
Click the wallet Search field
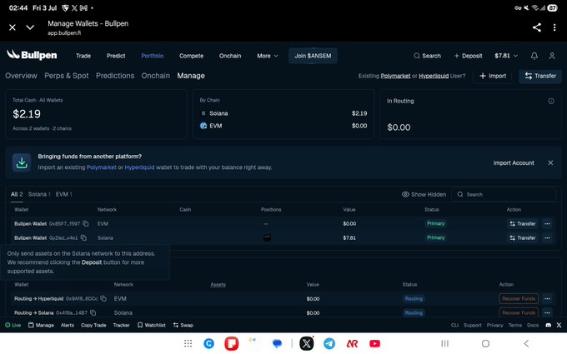(504, 194)
